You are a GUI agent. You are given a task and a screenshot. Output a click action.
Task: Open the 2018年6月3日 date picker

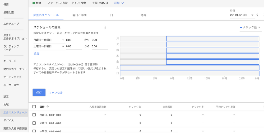tap(242, 15)
